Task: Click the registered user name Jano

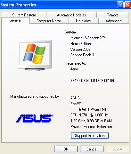Action: (x=74, y=69)
